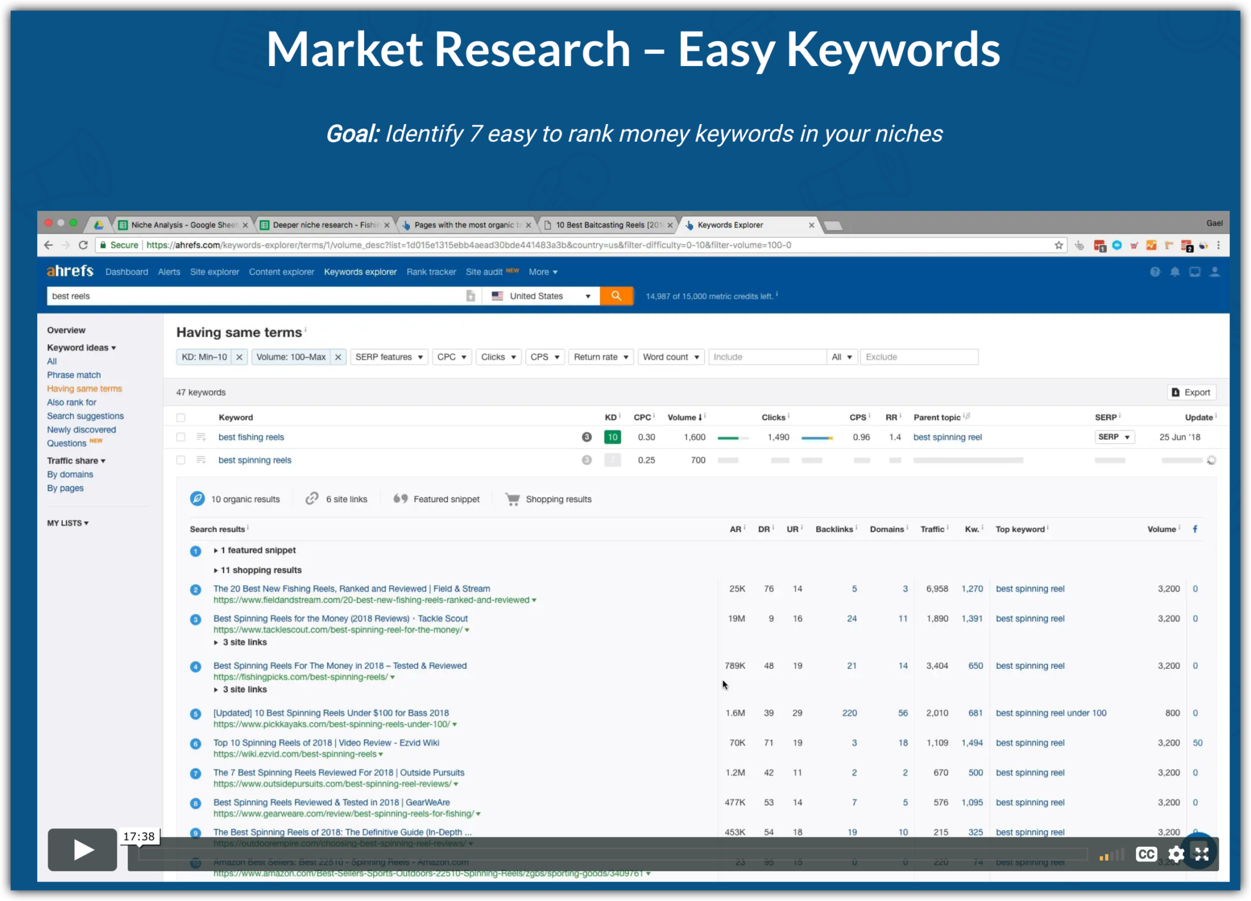Open Ahrefs help question mark icon
Image resolution: width=1251 pixels, height=901 pixels.
point(1154,272)
